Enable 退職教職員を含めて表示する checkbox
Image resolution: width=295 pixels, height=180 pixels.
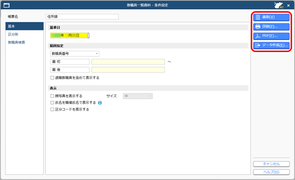click(x=52, y=78)
